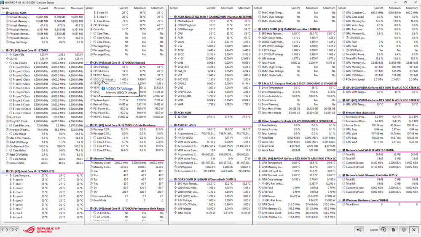Viewport: 421px width, 237px height.
Task: Collapse the ASUS ROG STRIX Z690-F group
Action: click(171, 17)
